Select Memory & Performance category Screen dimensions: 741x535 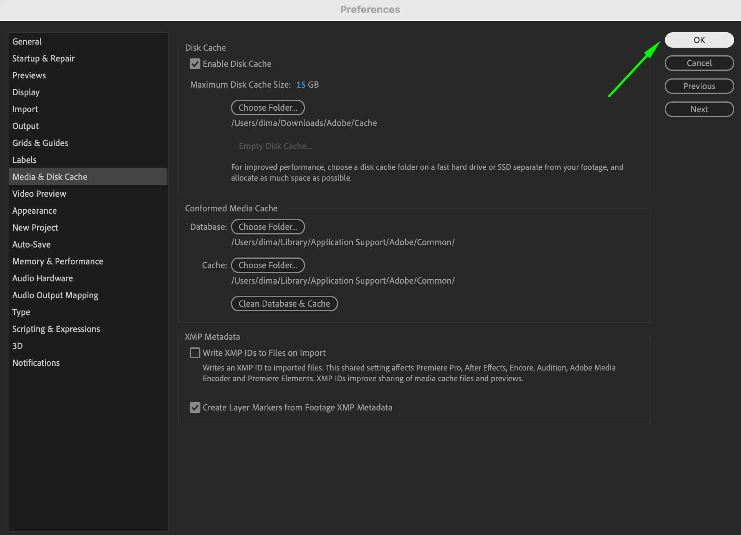58,261
